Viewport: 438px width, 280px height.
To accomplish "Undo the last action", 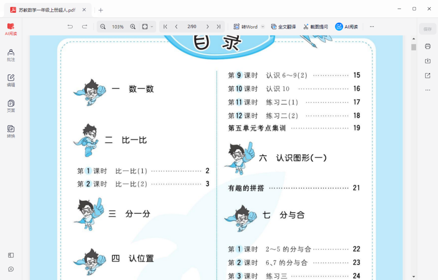I will 70,27.
